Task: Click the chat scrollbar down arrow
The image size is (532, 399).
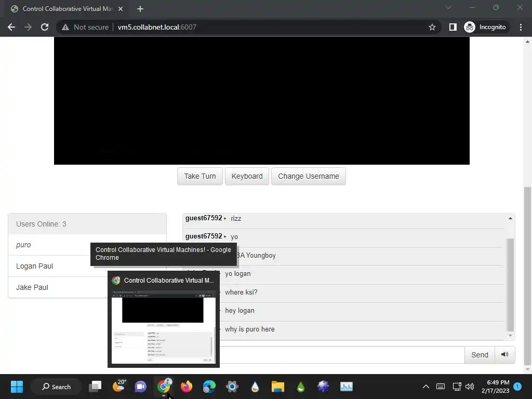Action: (510, 336)
